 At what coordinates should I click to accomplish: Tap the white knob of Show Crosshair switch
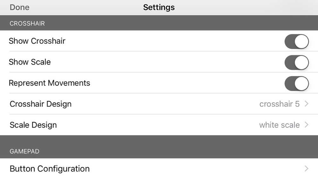pos(301,42)
